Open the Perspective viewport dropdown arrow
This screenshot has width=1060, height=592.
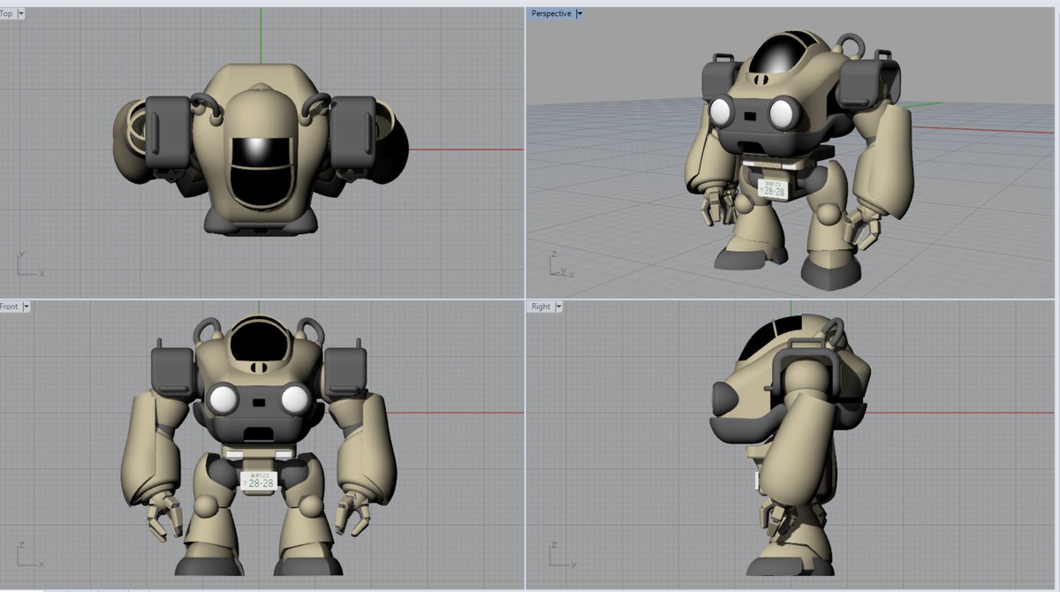pos(579,14)
